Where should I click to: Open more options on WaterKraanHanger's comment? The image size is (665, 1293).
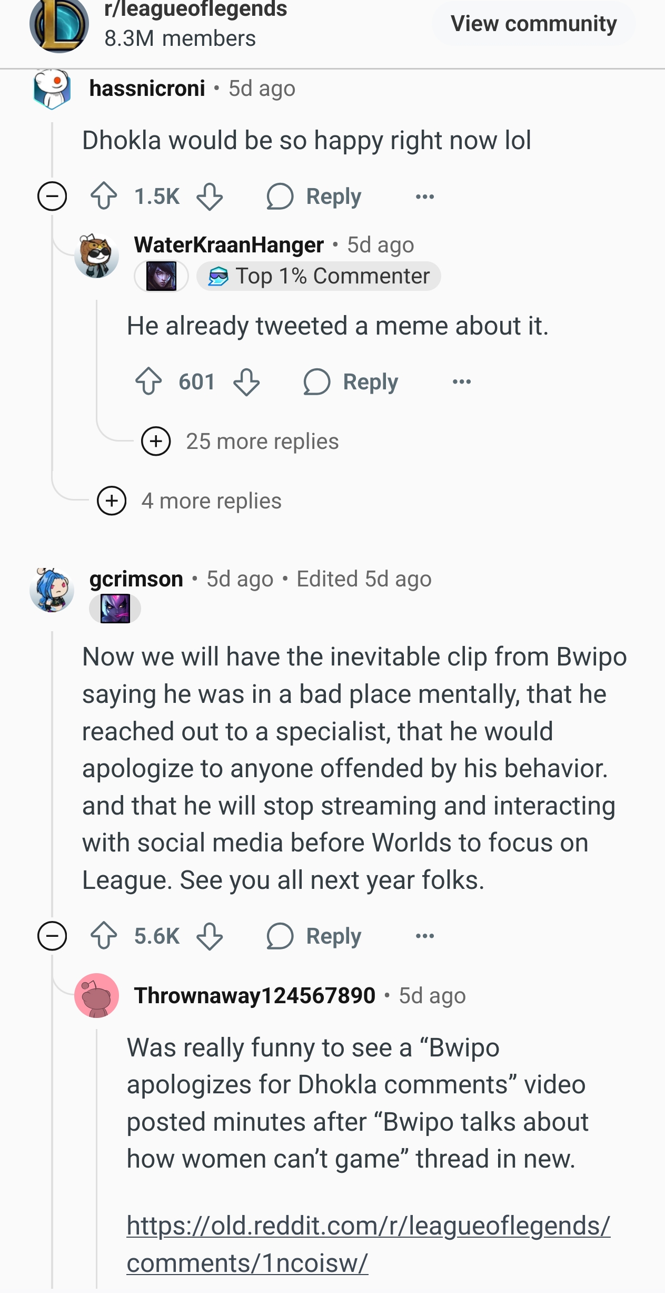pos(462,381)
